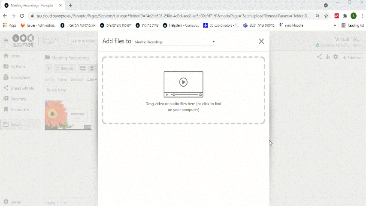
Task: Click the Refresh button
Action: pos(65,69)
